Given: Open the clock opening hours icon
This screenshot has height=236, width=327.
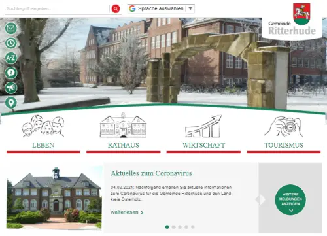Looking at the screenshot, I should coord(11,43).
